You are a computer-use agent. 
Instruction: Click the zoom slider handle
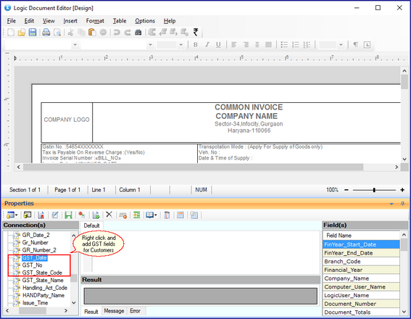374,190
